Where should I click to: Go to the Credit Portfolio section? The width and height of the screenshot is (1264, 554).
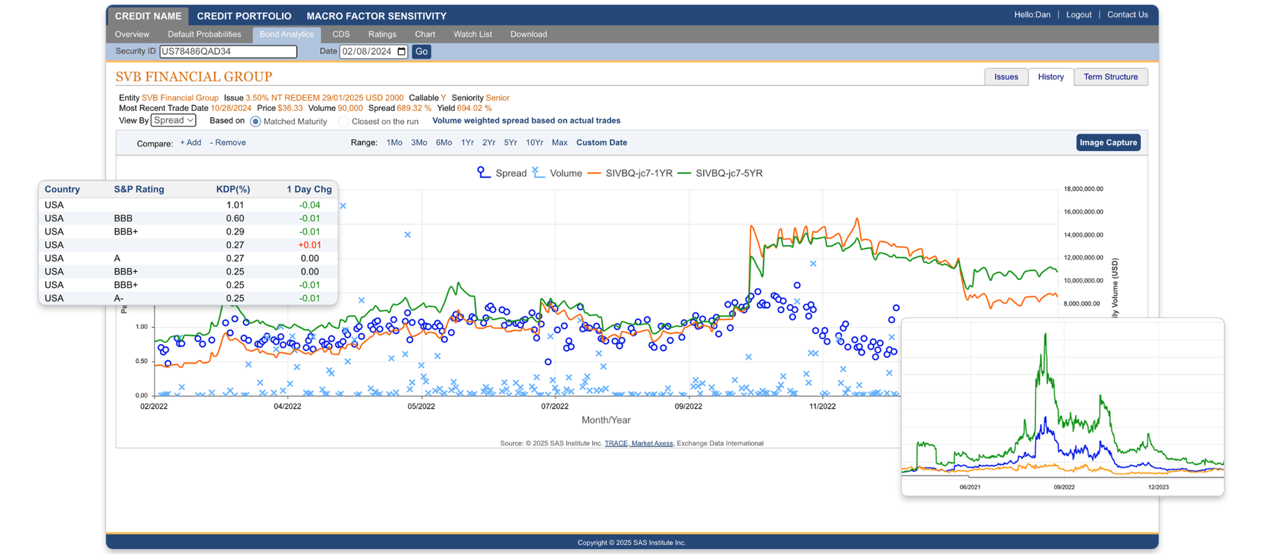pyautogui.click(x=244, y=15)
